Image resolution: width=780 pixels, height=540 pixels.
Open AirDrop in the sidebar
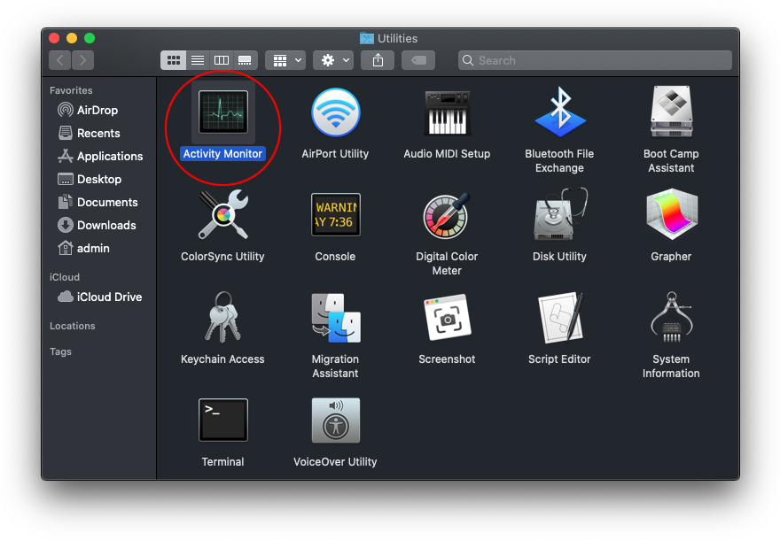pos(88,110)
